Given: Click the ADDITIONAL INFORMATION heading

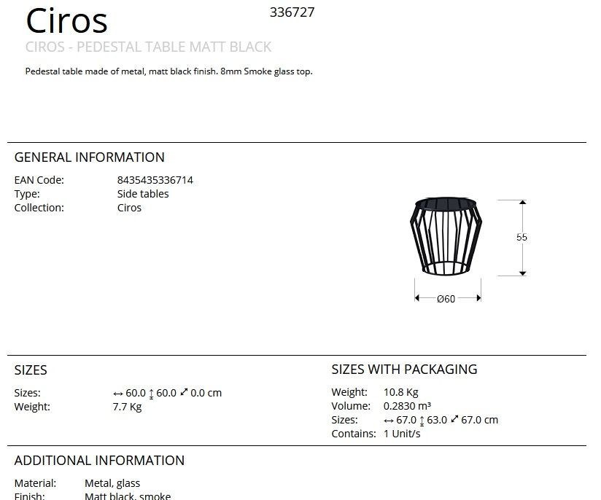Looking at the screenshot, I should click(99, 461).
